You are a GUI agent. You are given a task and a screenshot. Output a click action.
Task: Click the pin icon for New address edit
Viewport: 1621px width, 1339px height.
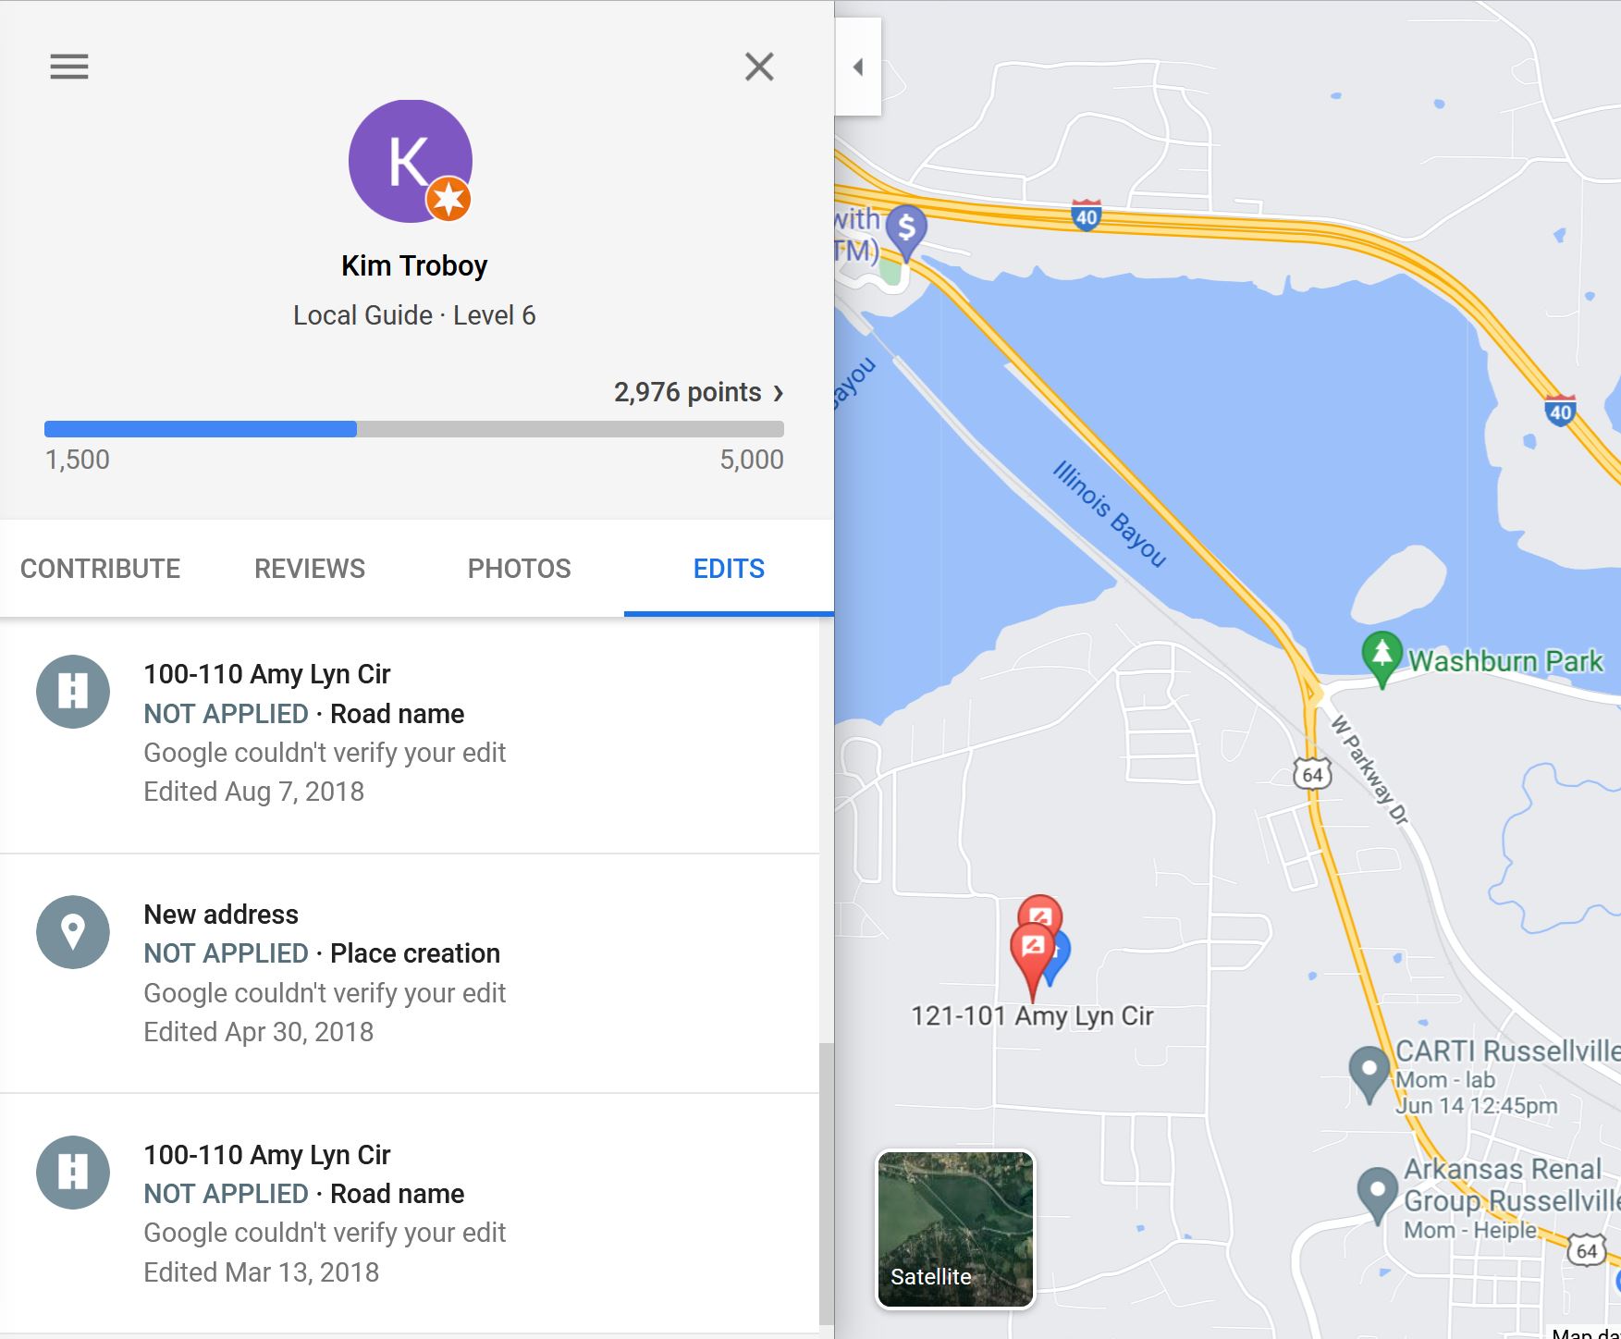coord(73,932)
